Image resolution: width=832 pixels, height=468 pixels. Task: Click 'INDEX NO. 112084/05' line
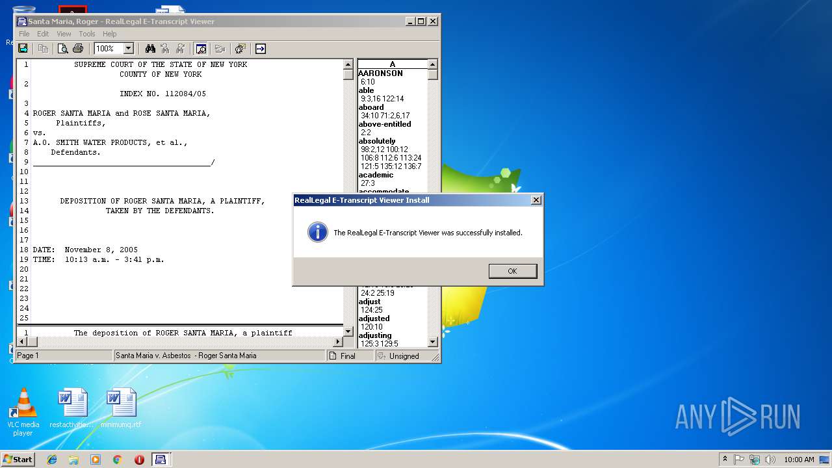[162, 94]
